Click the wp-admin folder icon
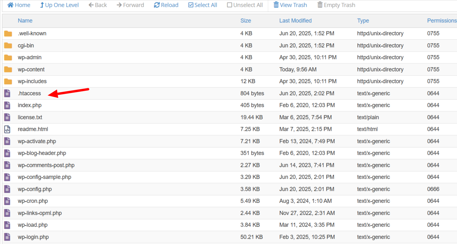 coord(8,58)
